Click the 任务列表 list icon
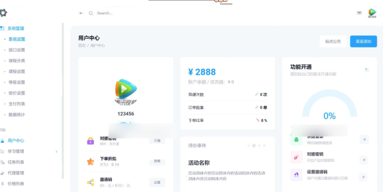The width and height of the screenshot is (383, 196). tap(2, 162)
